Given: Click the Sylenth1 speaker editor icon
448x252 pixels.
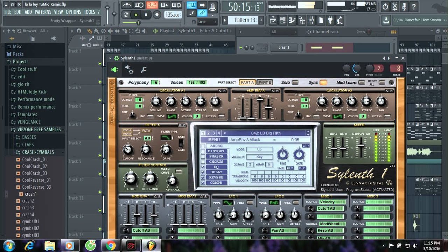Looking at the screenshot, I should click(x=114, y=70).
